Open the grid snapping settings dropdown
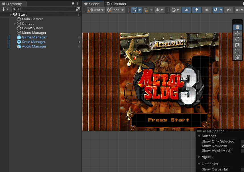 click(151, 10)
